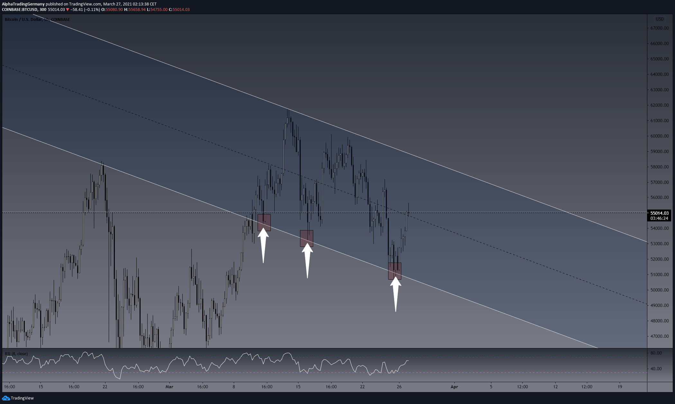
Task: Click the 22 date label before Mar
Action: (x=105, y=387)
